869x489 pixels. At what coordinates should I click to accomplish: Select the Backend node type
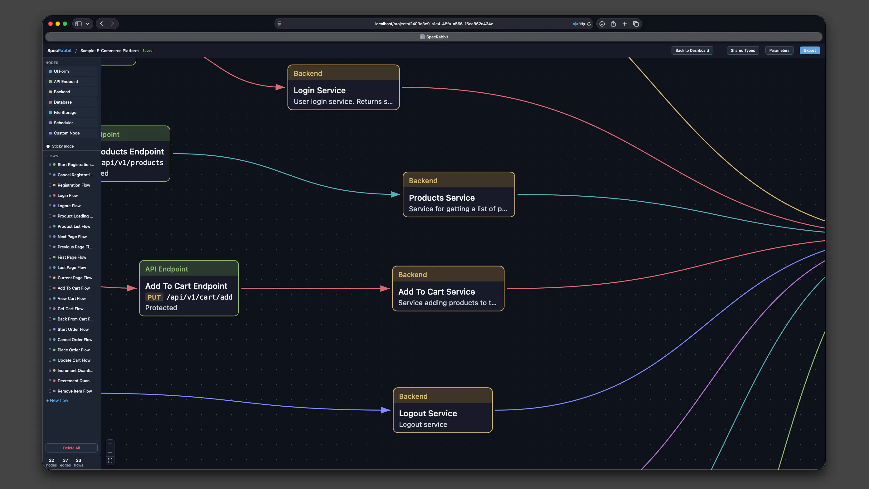pyautogui.click(x=71, y=92)
